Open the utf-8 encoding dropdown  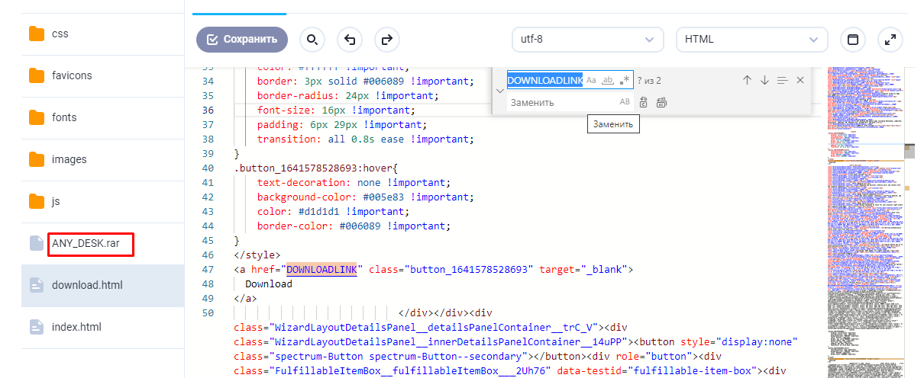click(x=587, y=39)
